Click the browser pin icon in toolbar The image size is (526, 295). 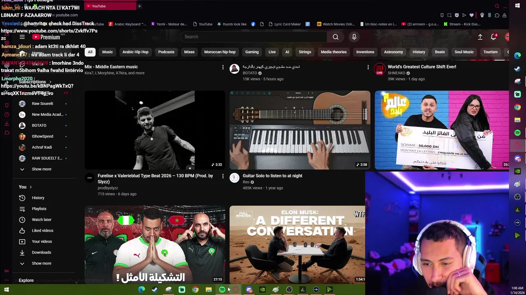(442, 15)
